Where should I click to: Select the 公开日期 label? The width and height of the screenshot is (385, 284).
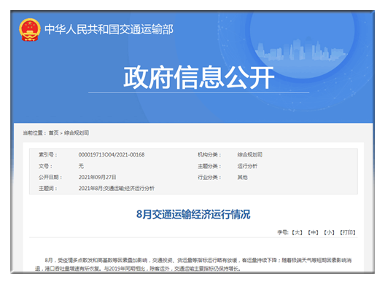(x=50, y=177)
